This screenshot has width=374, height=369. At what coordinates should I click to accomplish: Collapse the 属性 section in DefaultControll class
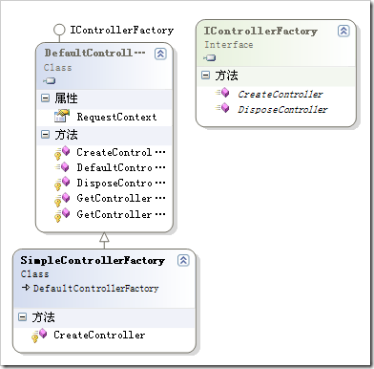point(46,98)
